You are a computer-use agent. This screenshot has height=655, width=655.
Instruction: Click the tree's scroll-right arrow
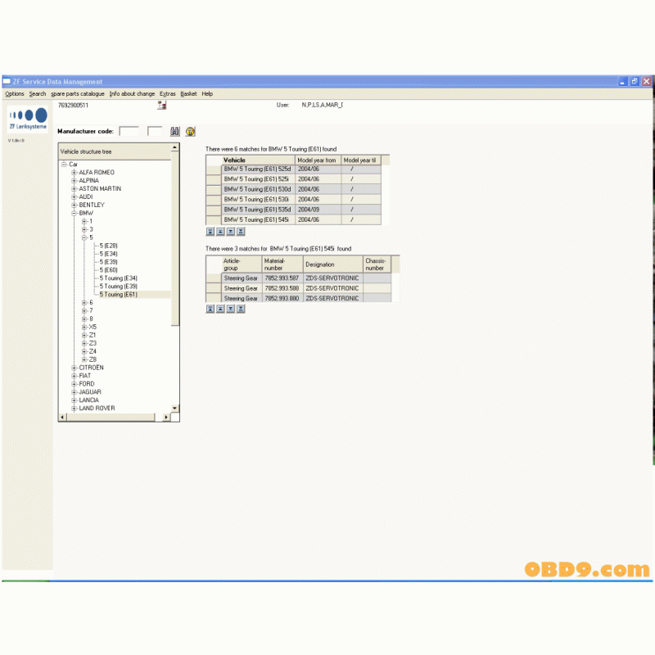coord(166,418)
